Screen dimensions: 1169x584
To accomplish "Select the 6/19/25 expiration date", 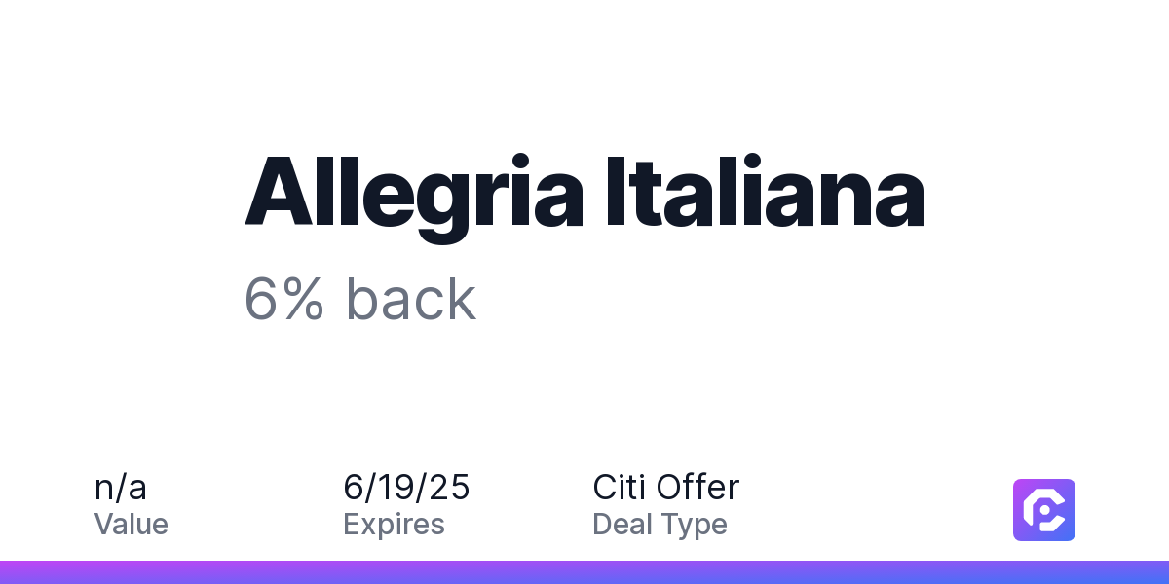I will [406, 487].
